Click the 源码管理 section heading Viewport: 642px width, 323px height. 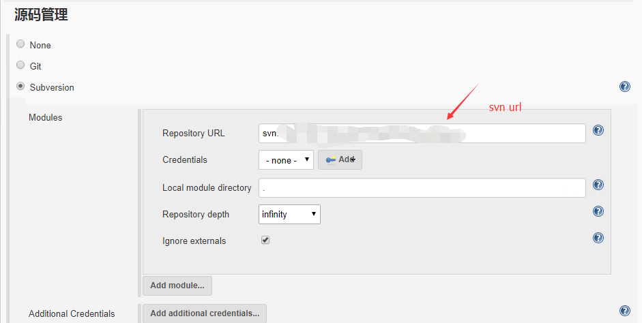[x=41, y=15]
